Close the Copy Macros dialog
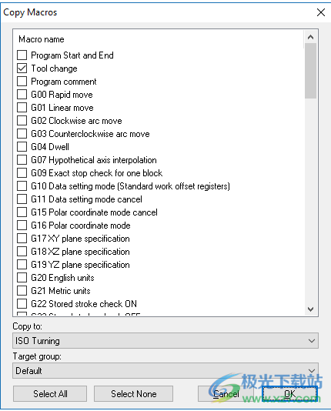 [321, 12]
